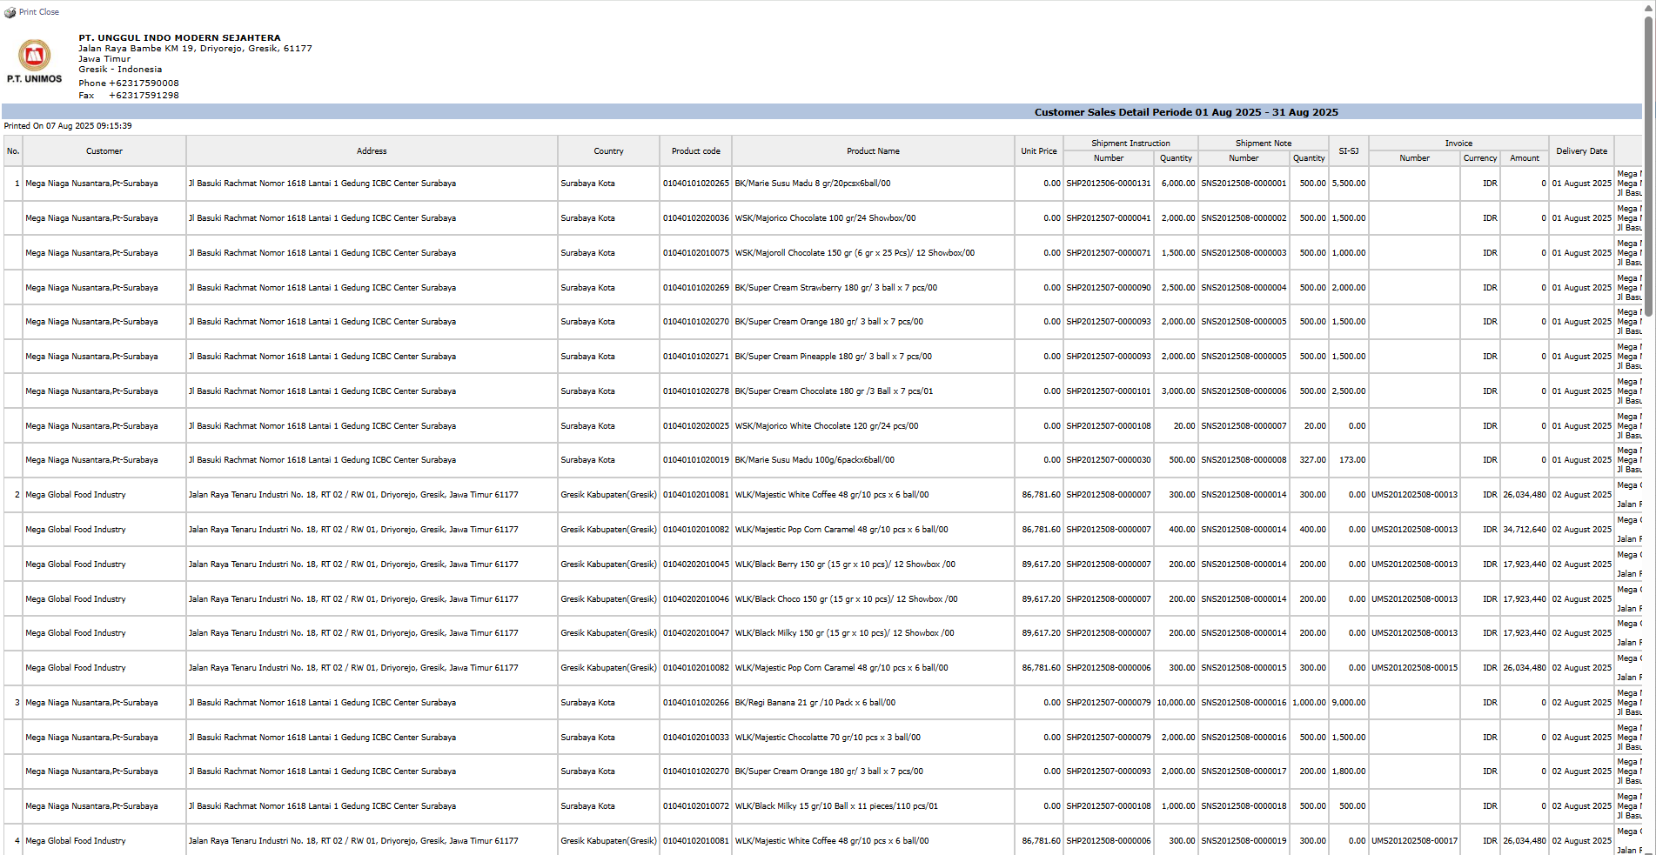Click the P.T. UNIMOS company logo

pyautogui.click(x=35, y=57)
